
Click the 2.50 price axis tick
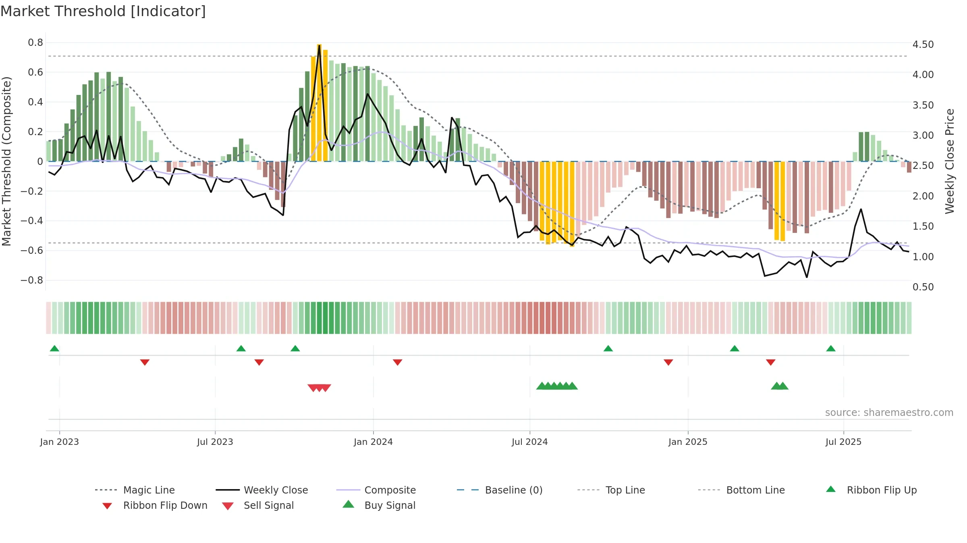pos(923,165)
